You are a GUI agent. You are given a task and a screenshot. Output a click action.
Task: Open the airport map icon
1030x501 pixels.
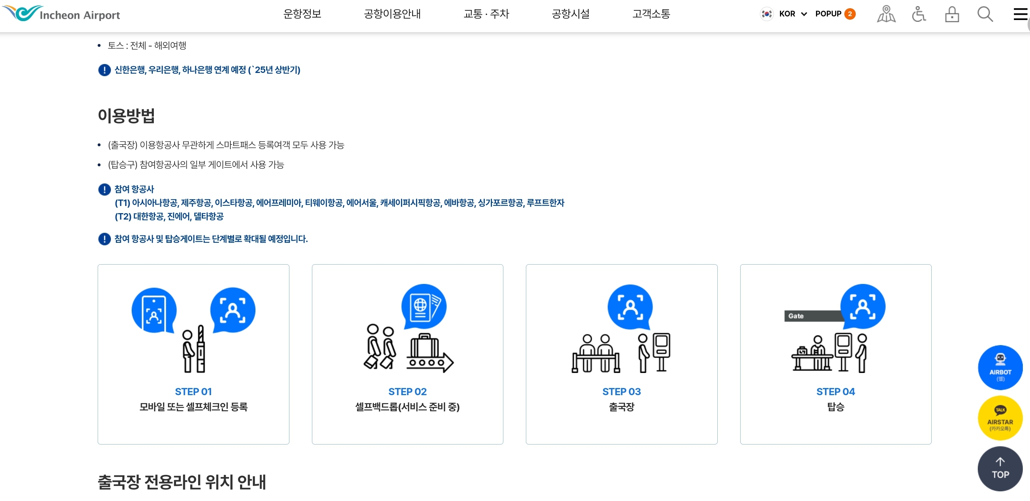(886, 14)
